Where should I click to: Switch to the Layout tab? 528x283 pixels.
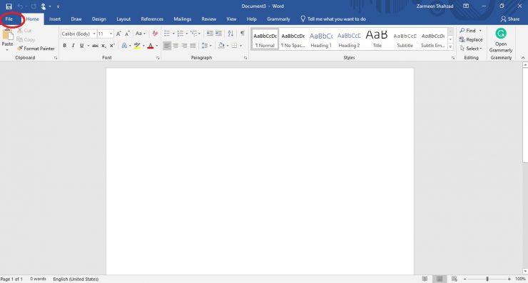(x=123, y=19)
